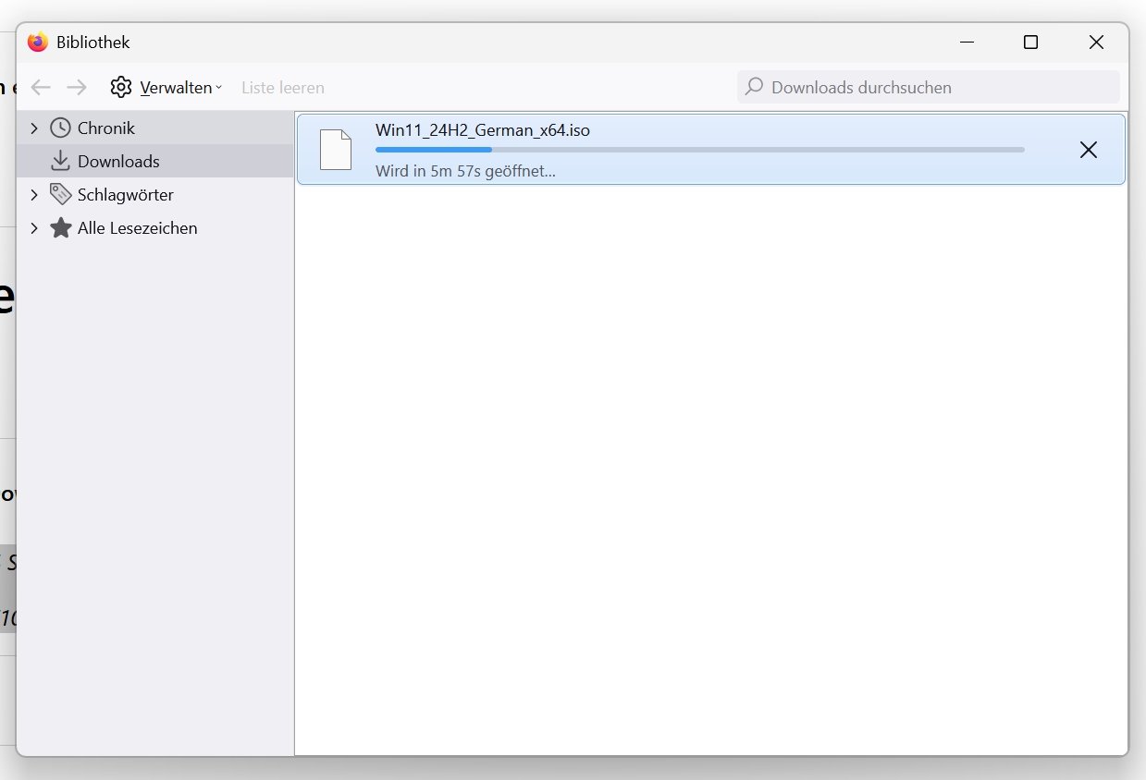Close the Bibliothek window
The width and height of the screenshot is (1146, 780).
(x=1096, y=43)
